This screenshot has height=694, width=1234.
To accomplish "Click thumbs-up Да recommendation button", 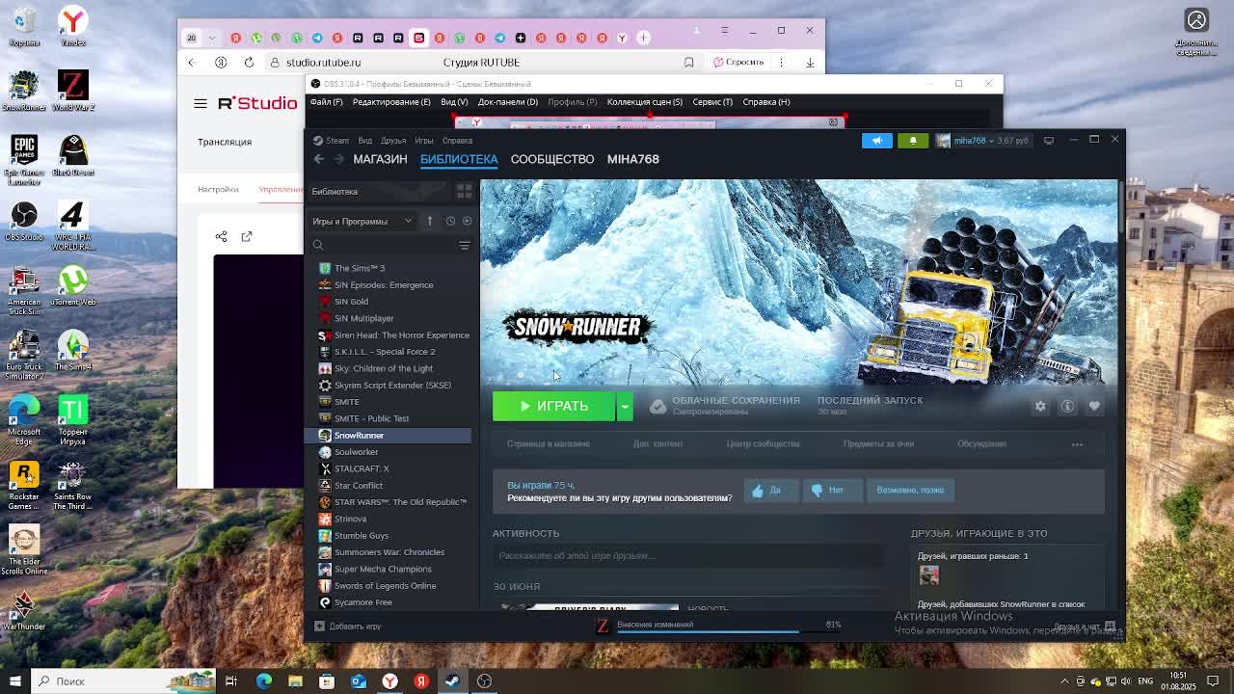I will (770, 490).
